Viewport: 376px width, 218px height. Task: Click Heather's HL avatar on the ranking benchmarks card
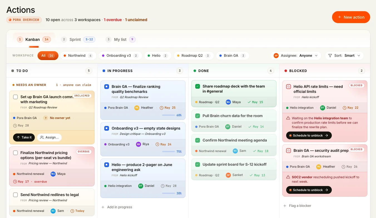pos(137,108)
